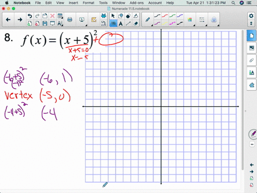The width and height of the screenshot is (257, 193).
Task: Click the sidebar previous page arrow
Action: 252,165
